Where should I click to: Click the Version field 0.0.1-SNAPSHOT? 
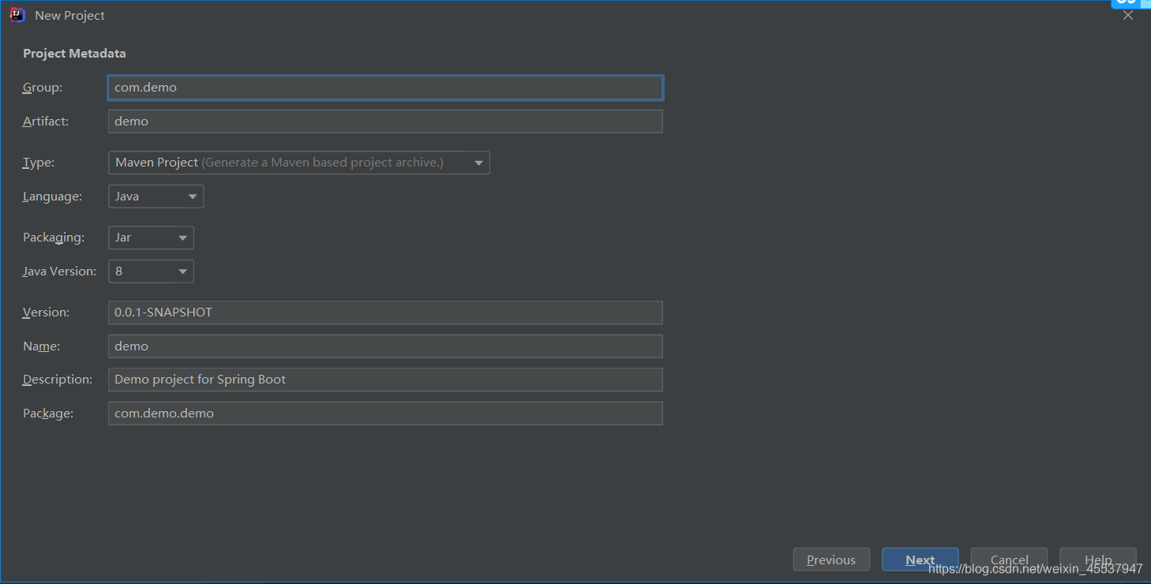coord(385,313)
